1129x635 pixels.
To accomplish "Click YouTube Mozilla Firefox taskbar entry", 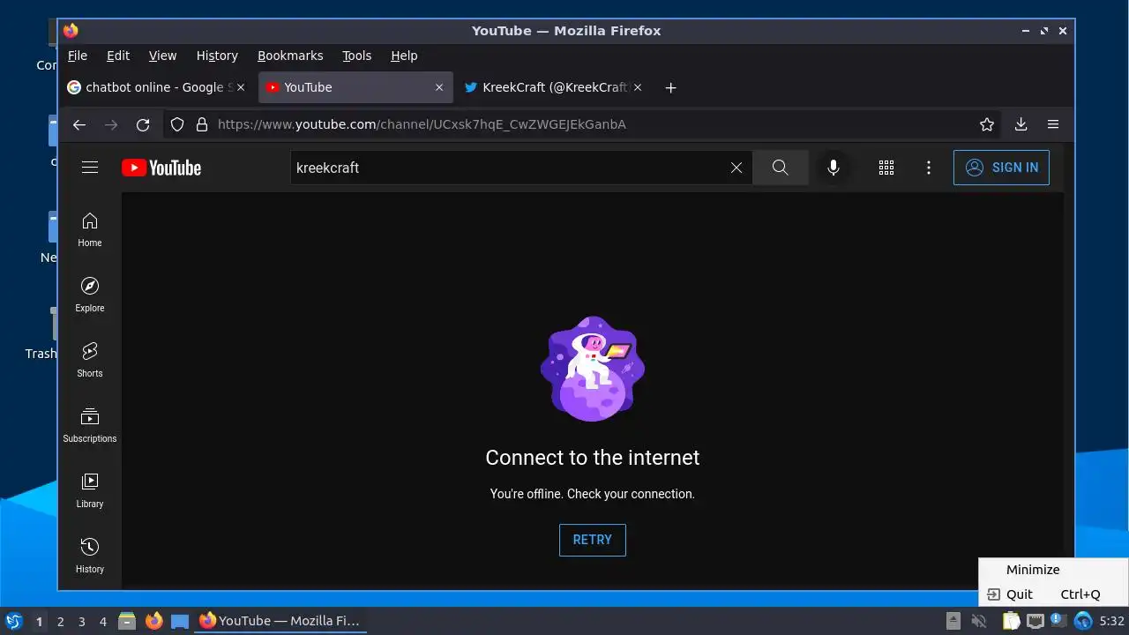I will click(280, 621).
